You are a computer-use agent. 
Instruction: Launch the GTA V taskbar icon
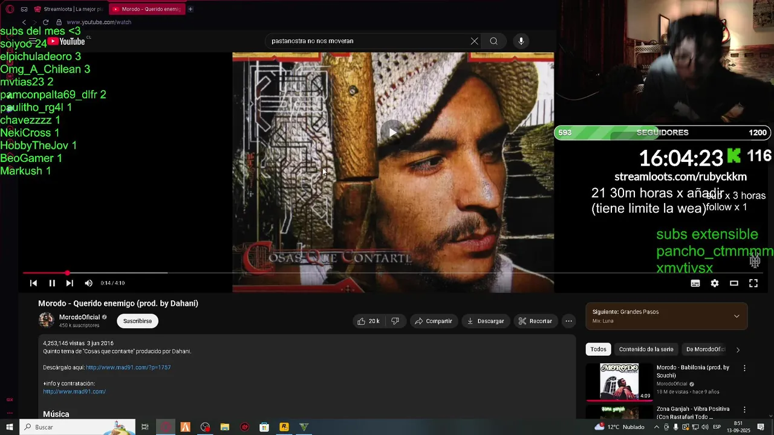tap(304, 427)
